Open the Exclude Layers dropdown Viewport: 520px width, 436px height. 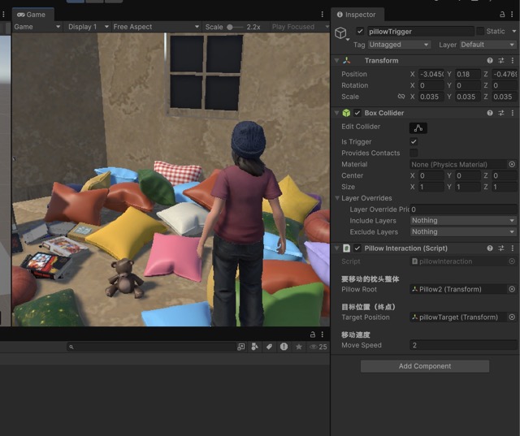pos(463,232)
